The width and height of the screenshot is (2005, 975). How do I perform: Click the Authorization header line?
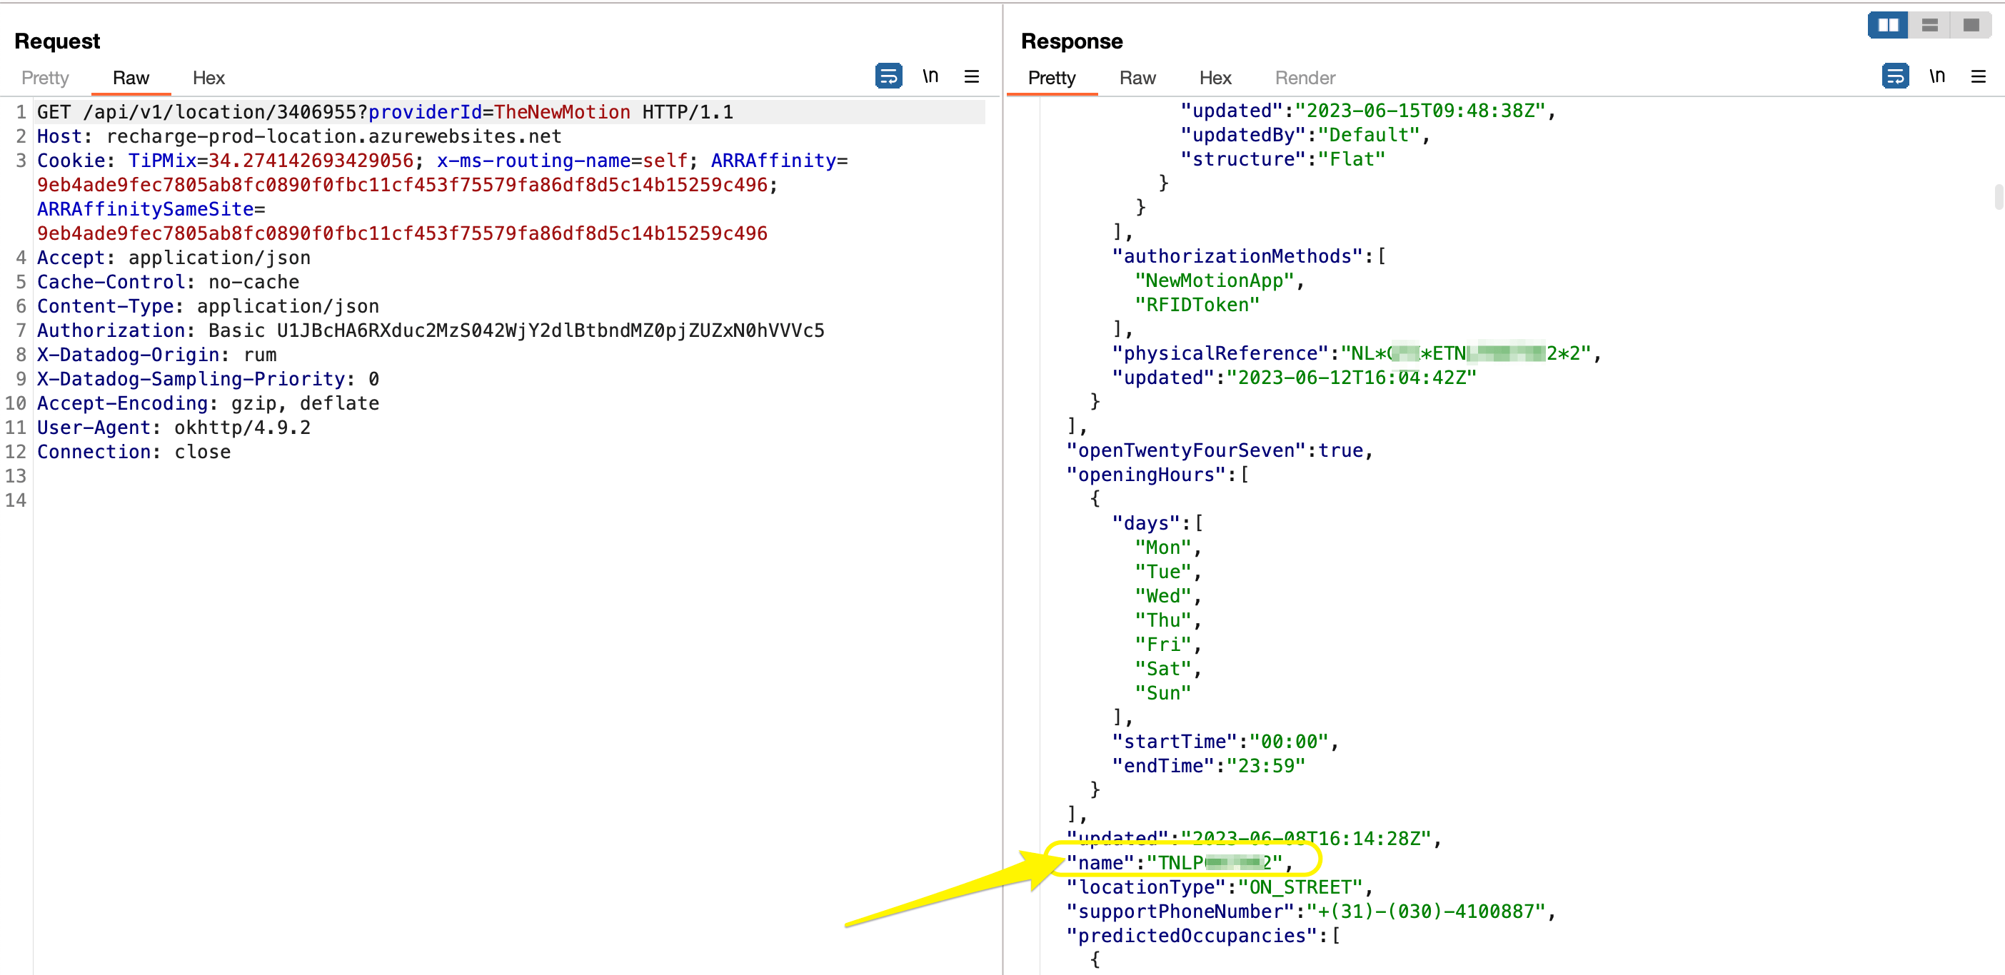click(430, 330)
